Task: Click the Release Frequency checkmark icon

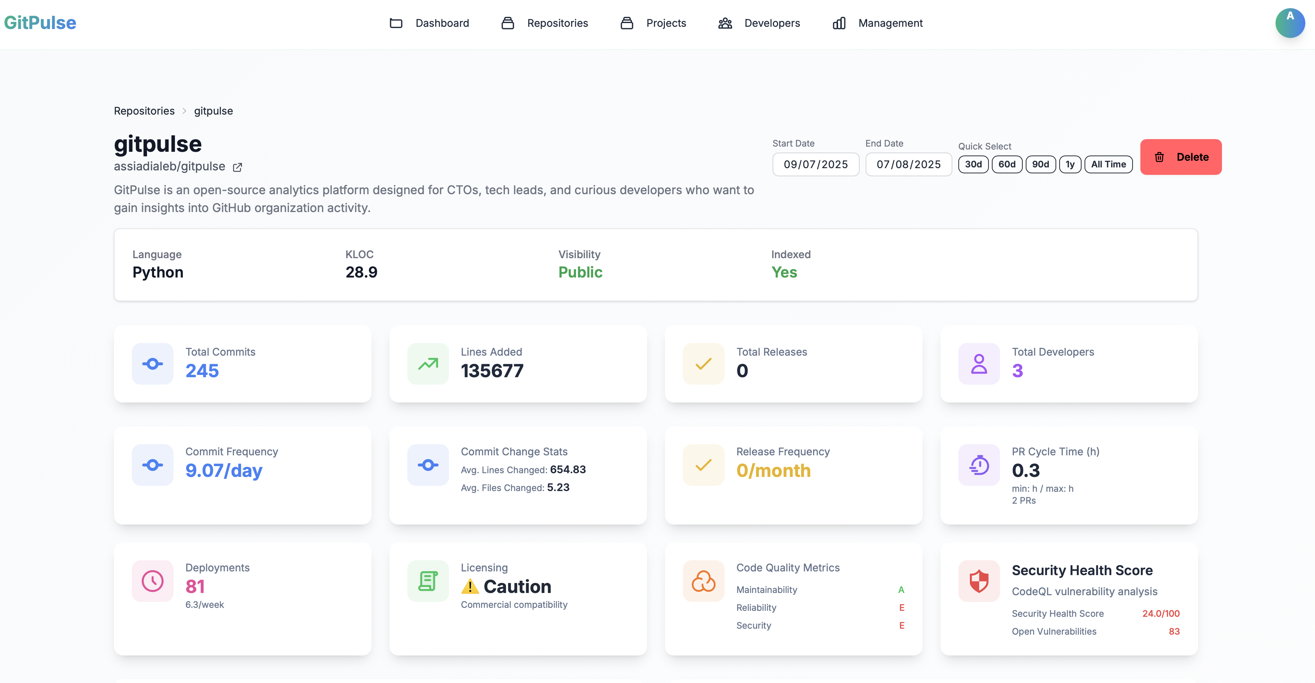Action: coord(703,465)
